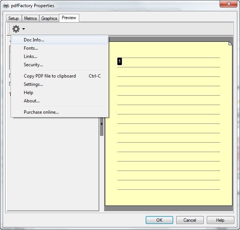Click the gear settings icon
Viewport: 240px width, 230px height.
16,29
